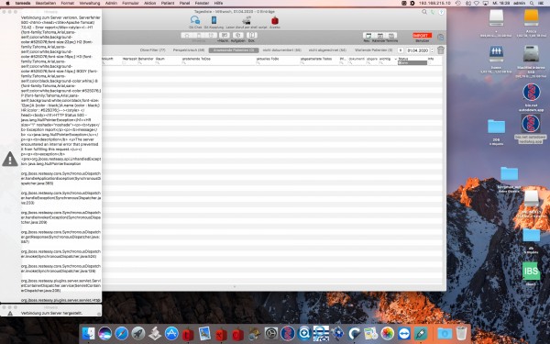Open the Patient menu
550x344 pixels.
(168, 3)
